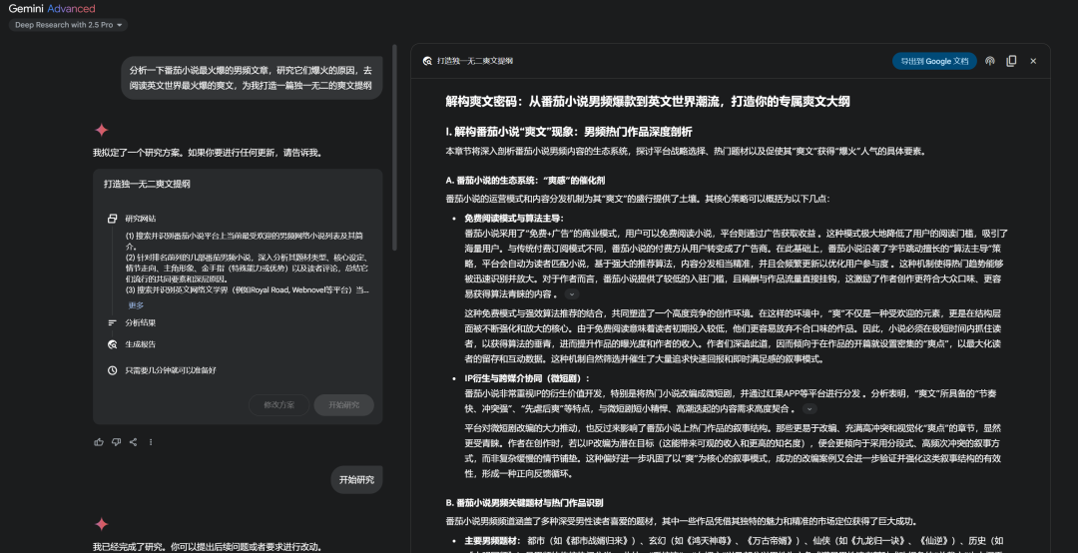Image resolution: width=1078 pixels, height=553 pixels.
Task: Click the report icon in document panel header
Action: tap(427, 61)
